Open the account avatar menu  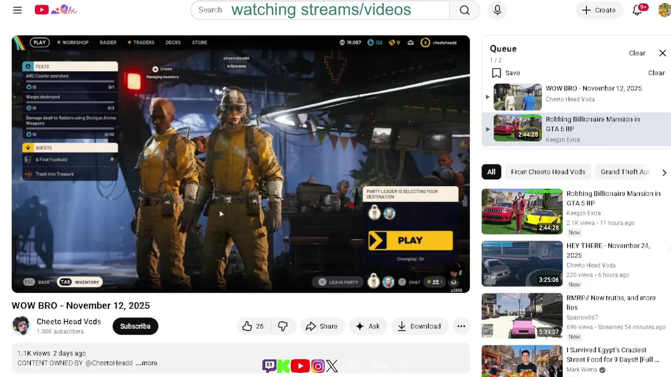tap(664, 10)
